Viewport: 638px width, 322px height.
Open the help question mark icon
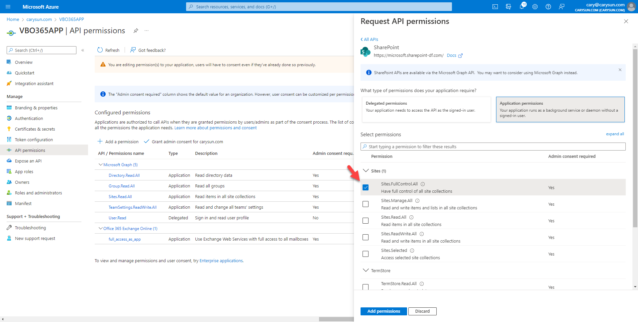(548, 7)
